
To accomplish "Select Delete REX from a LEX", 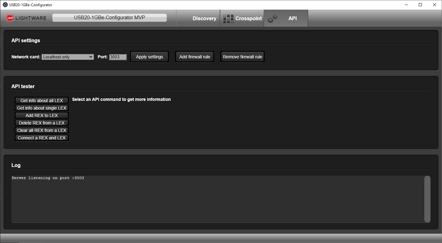I will click(42, 123).
